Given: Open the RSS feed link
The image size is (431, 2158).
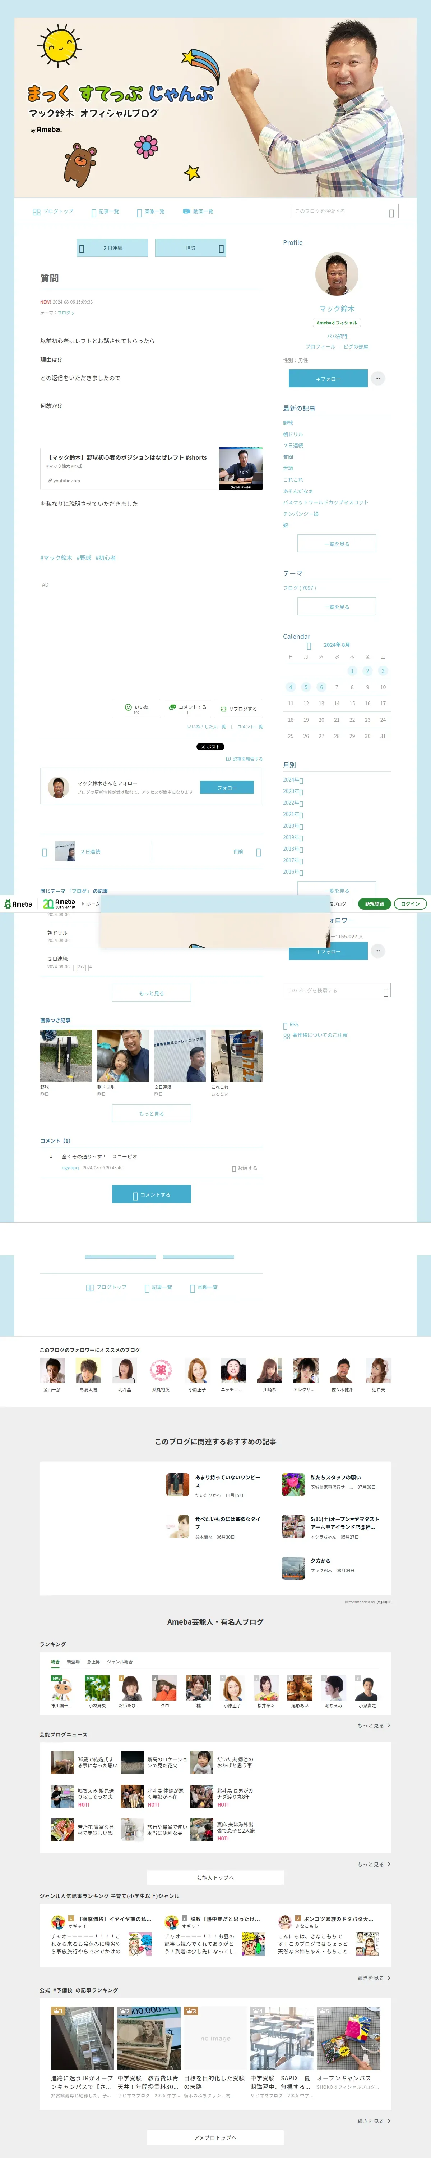Looking at the screenshot, I should [291, 1025].
